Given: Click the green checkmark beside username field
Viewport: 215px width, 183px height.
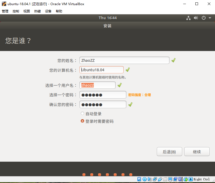Looking at the screenshot, I should tap(120, 85).
